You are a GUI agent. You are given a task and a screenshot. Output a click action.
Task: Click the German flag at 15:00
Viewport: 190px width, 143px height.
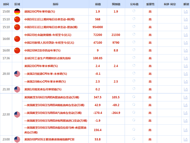(x=17, y=12)
